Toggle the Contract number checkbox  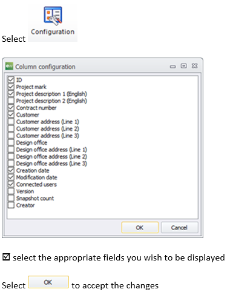(11, 107)
